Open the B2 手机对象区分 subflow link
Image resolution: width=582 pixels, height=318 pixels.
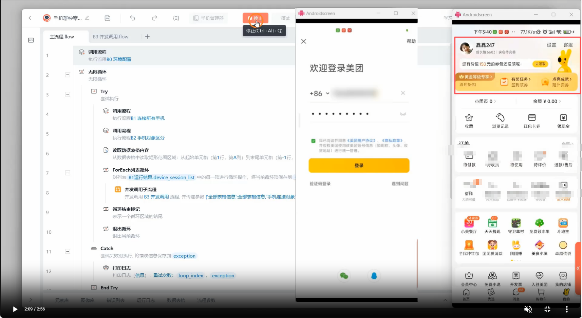coord(148,138)
